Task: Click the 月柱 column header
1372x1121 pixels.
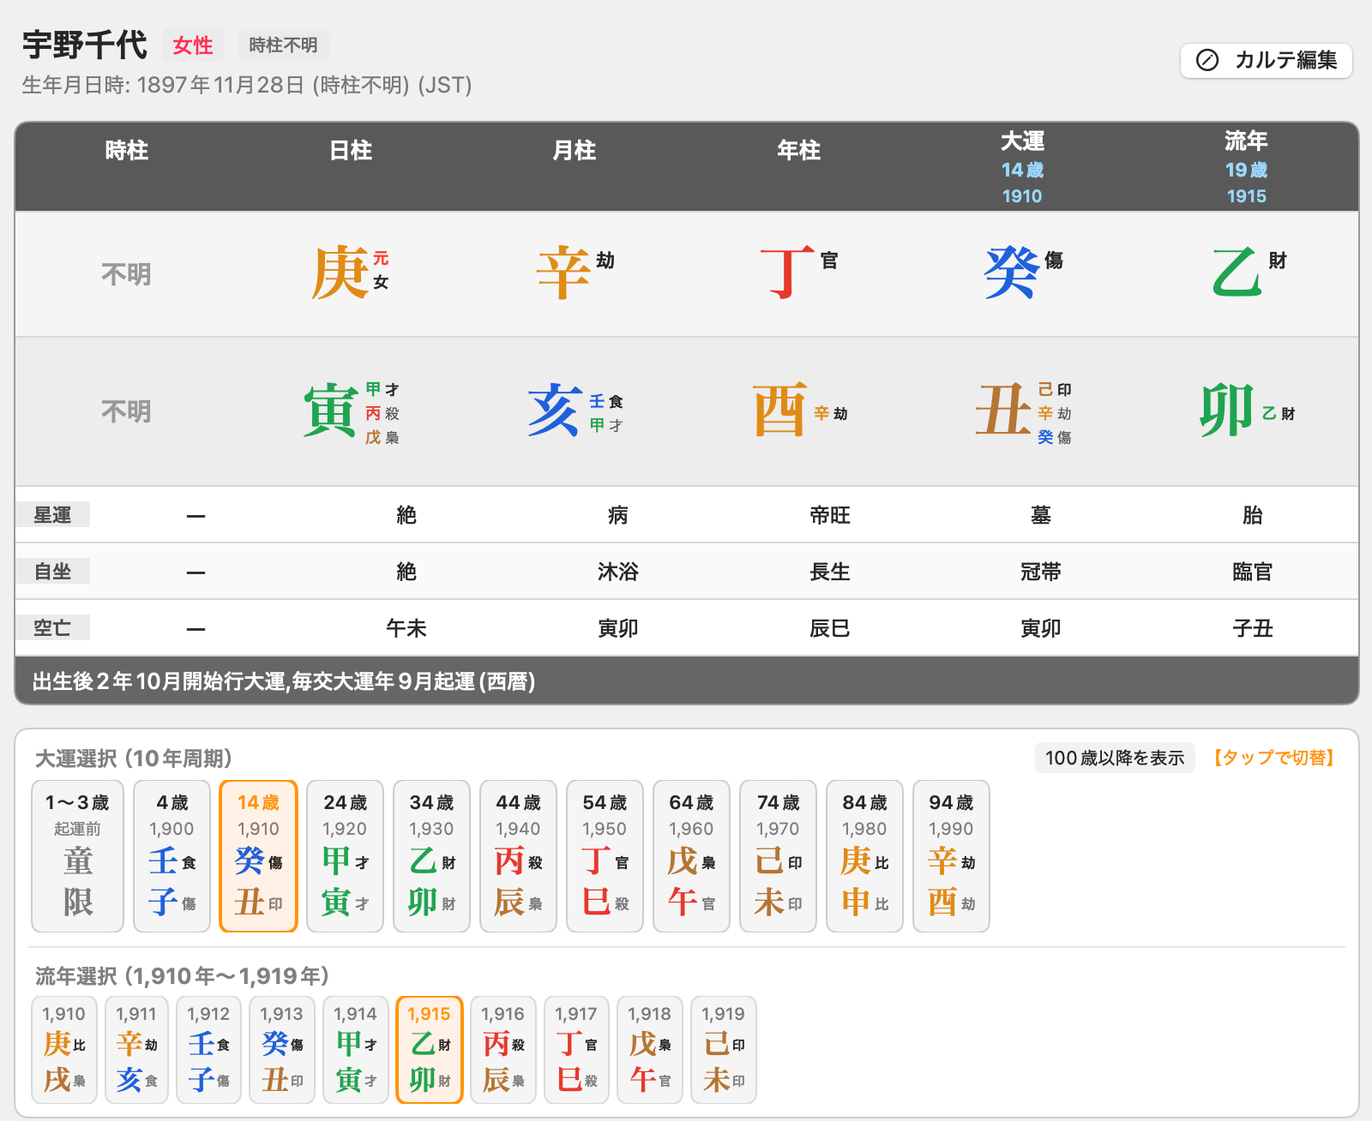Action: tap(575, 151)
